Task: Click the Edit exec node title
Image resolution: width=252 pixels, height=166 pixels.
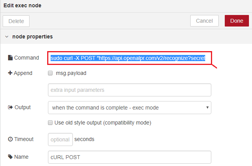Action: pyautogui.click(x=23, y=5)
